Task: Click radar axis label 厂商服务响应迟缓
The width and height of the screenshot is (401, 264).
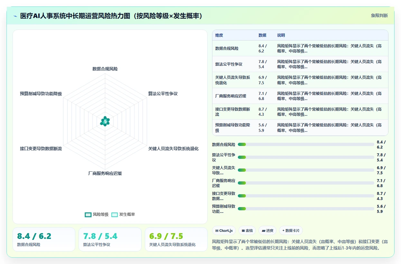Action: pos(105,173)
